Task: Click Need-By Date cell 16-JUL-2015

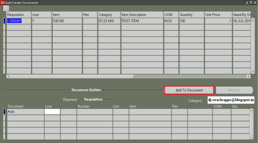Action: pyautogui.click(x=242, y=21)
